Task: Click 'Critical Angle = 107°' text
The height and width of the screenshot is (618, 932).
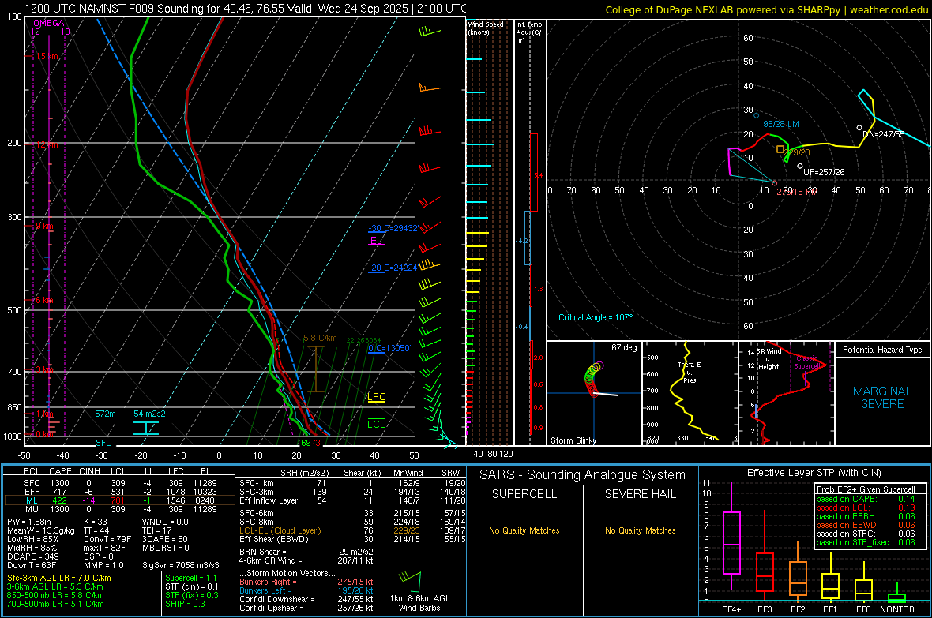Action: [596, 317]
